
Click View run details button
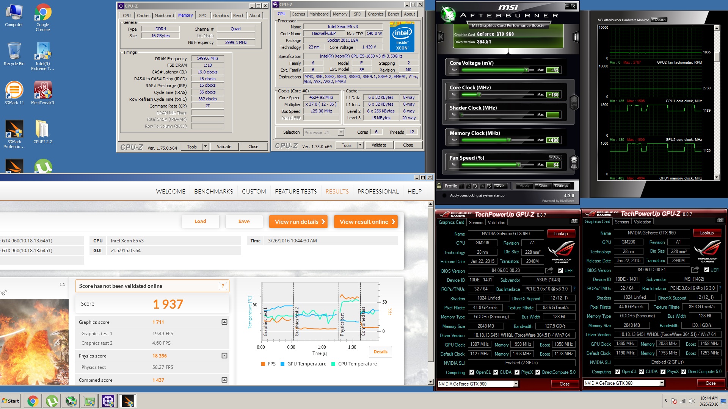[298, 222]
